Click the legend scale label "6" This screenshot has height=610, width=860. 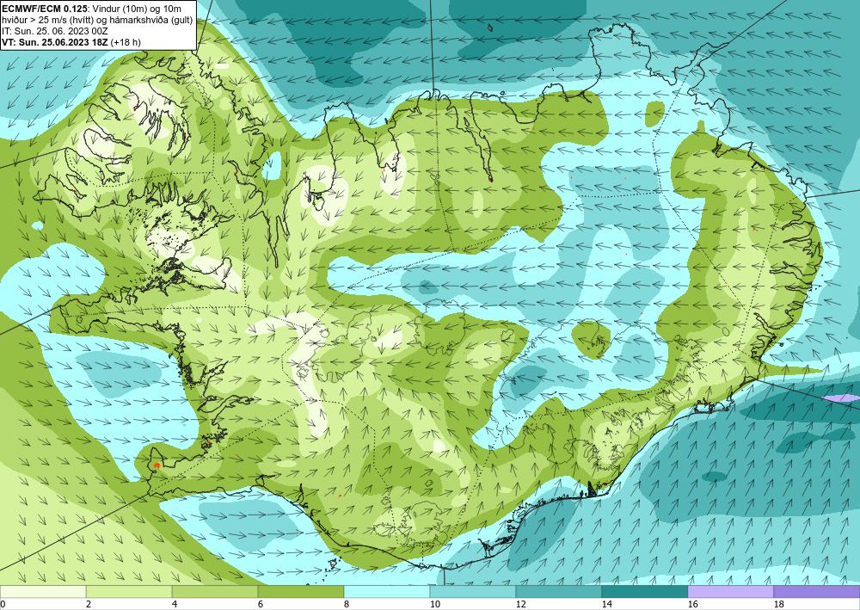click(261, 605)
